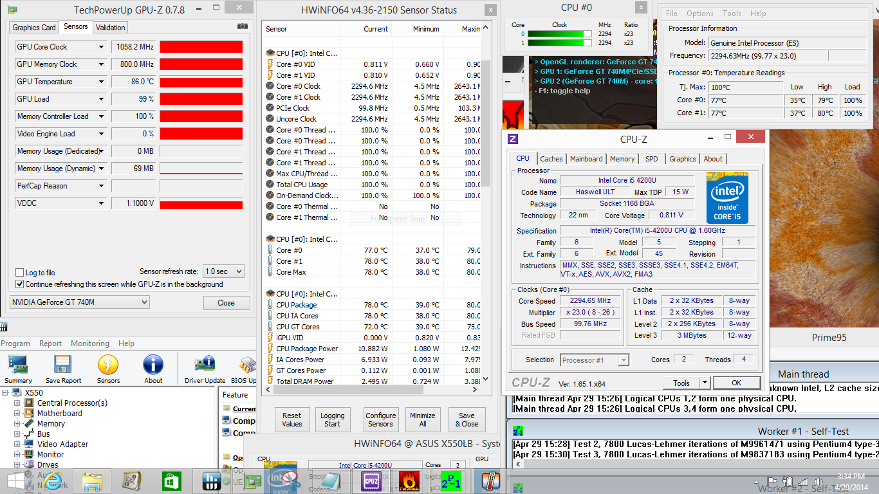Click the Logging Start button
The image size is (879, 494).
[x=333, y=420]
